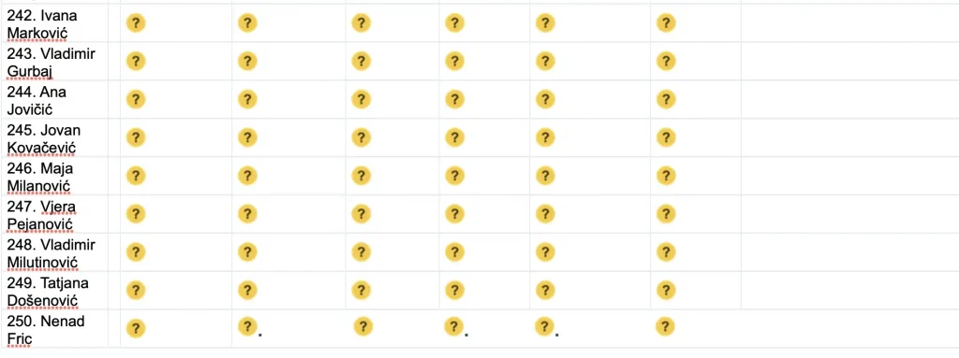Click second question mark in Nenad Fric row
Screen dimensions: 959x358
247,326
